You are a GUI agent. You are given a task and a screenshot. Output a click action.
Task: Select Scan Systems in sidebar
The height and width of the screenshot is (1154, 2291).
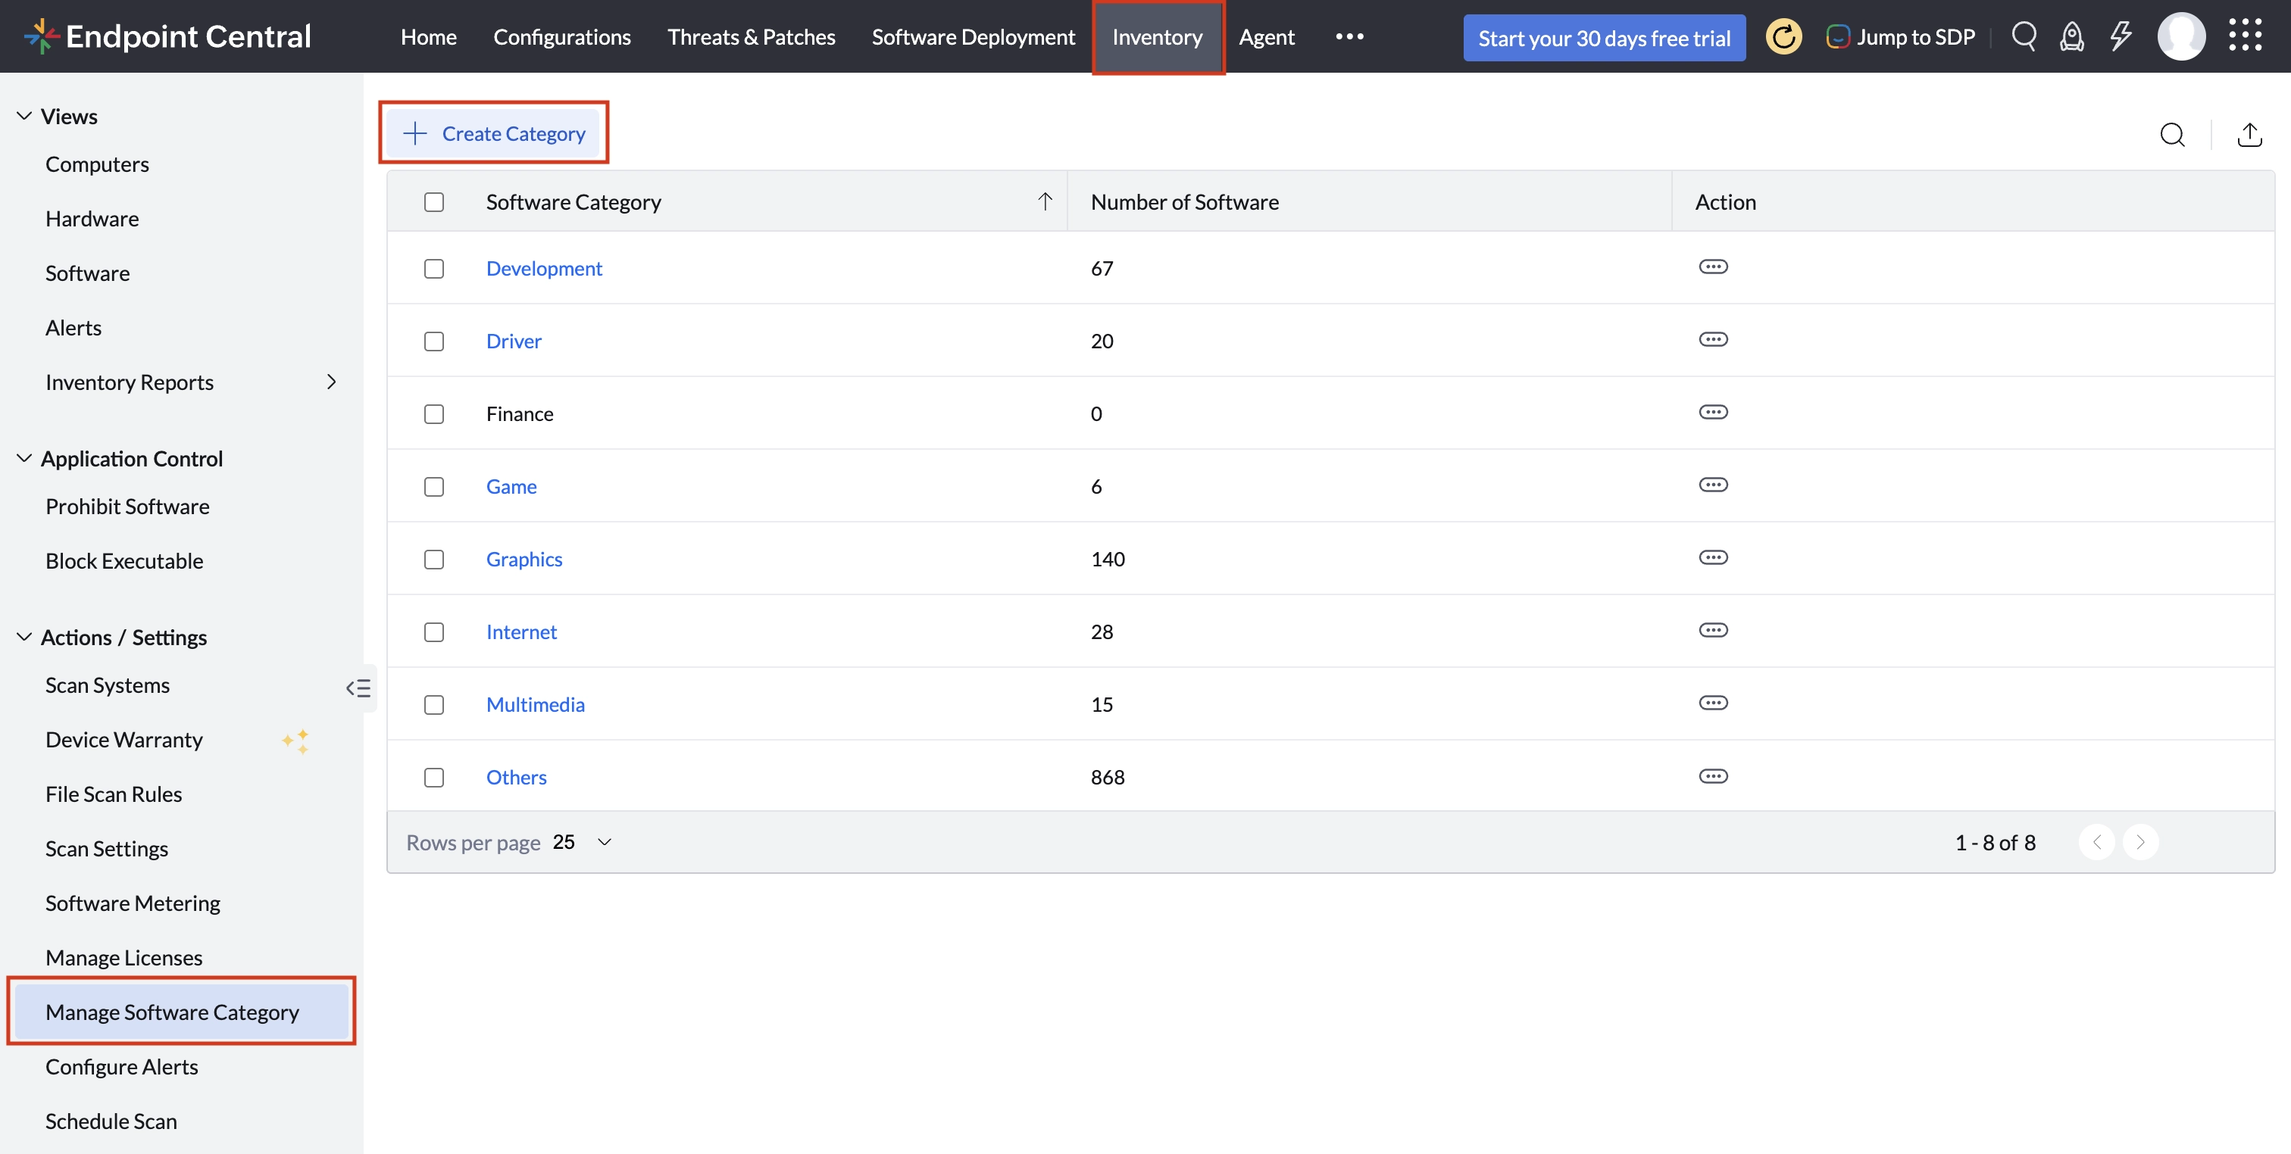tap(108, 685)
